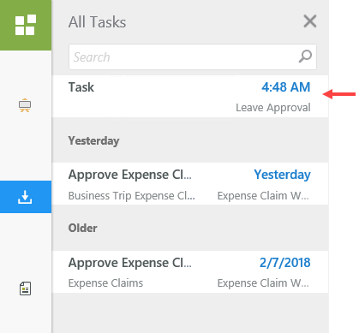The width and height of the screenshot is (359, 333).
Task: Focus the Search input field
Action: click(193, 56)
